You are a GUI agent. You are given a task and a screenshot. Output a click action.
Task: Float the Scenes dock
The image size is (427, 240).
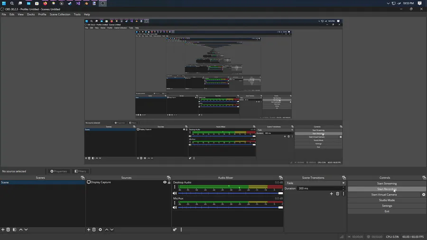tap(83, 178)
